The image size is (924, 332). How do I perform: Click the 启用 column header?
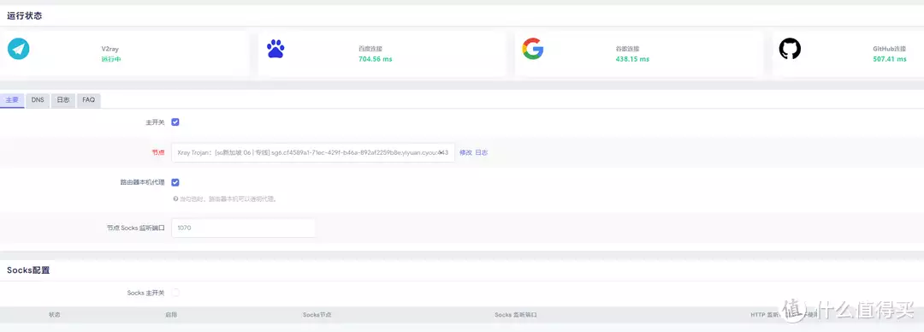(x=171, y=315)
